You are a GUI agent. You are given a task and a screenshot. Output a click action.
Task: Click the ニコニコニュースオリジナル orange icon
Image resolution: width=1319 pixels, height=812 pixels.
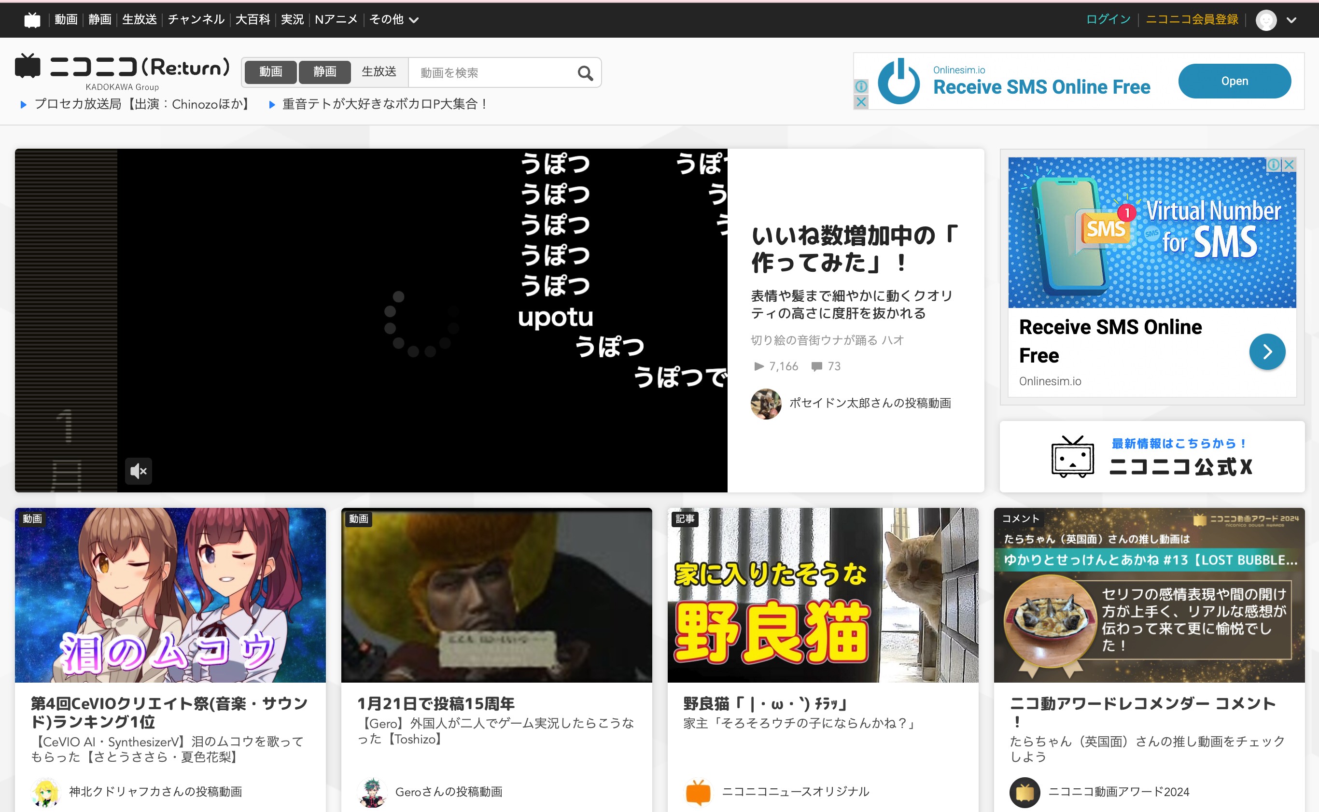(x=698, y=792)
